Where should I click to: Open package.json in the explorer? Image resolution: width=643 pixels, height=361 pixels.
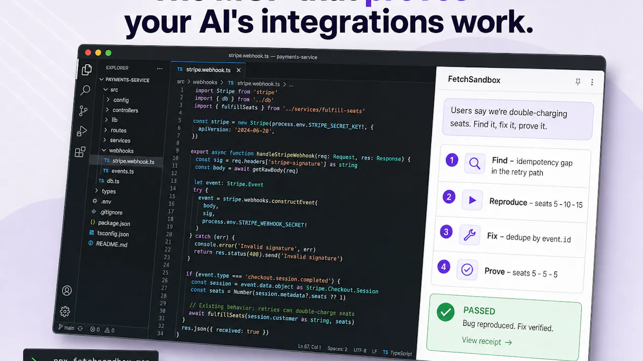pyautogui.click(x=110, y=223)
